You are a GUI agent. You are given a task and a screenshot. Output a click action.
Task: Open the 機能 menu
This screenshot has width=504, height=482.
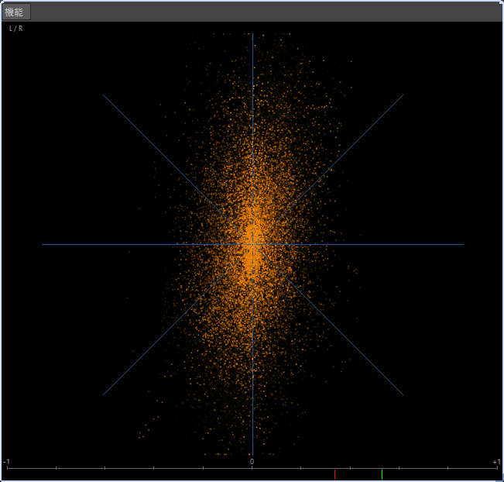(16, 12)
